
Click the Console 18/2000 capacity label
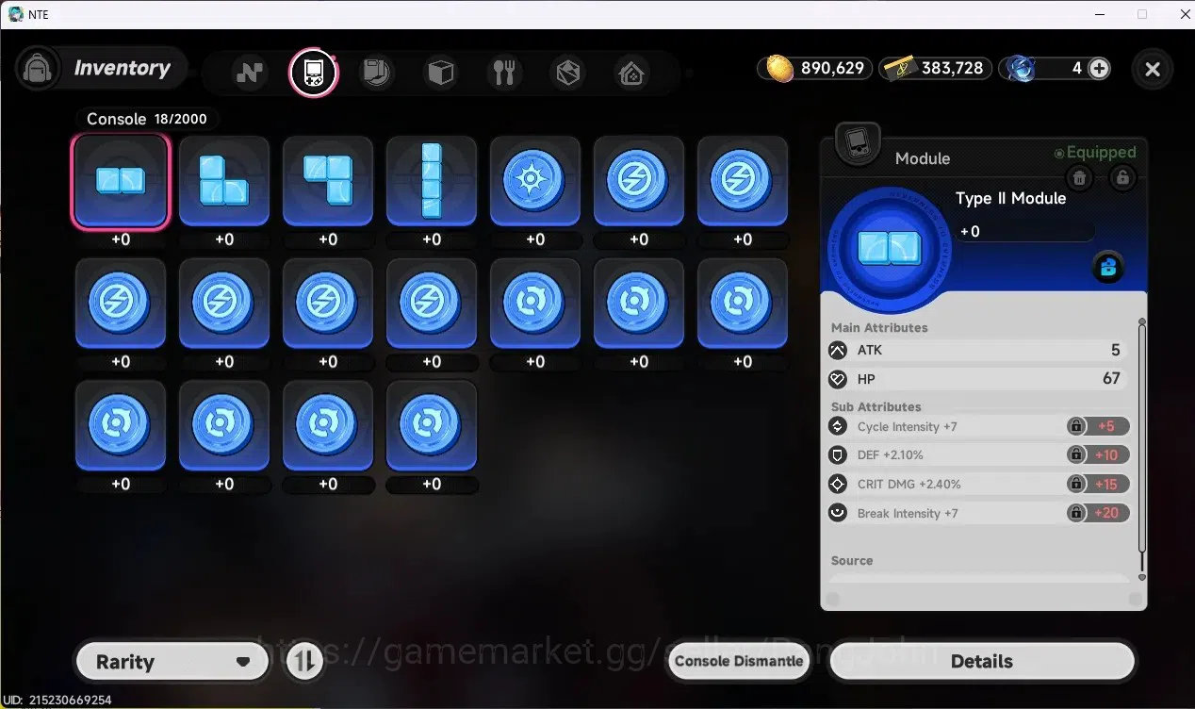[x=147, y=119]
